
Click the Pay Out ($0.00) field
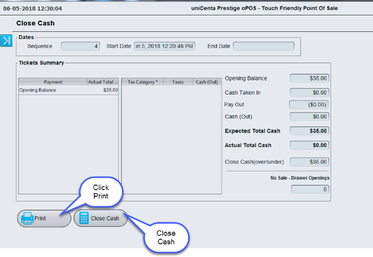point(309,105)
